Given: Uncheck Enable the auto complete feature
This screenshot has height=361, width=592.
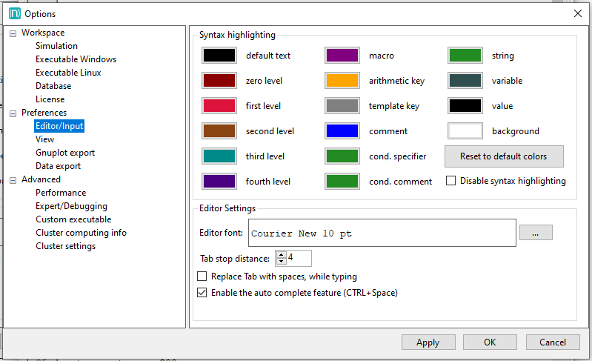Looking at the screenshot, I should (202, 293).
